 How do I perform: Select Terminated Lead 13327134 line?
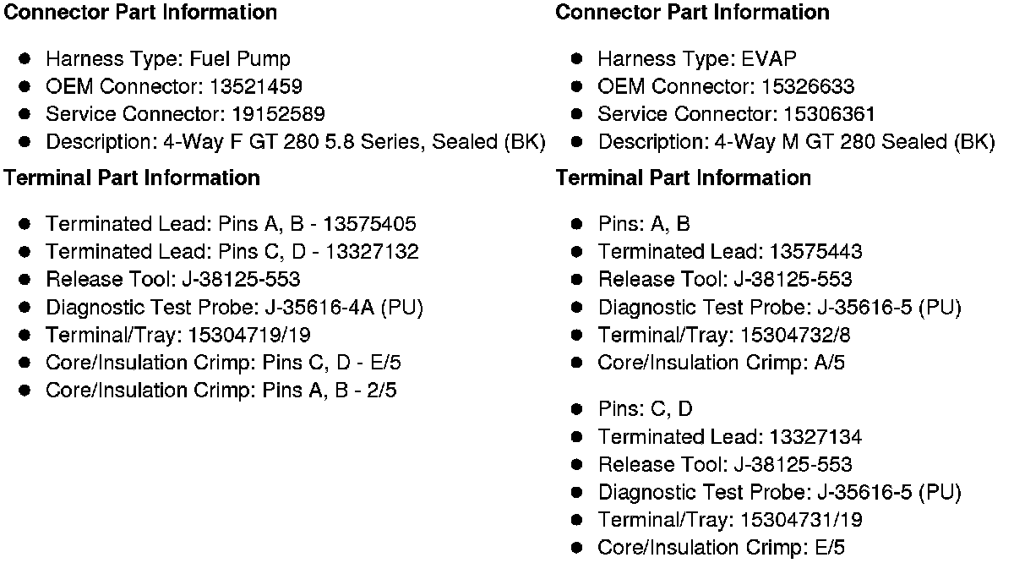pos(730,437)
